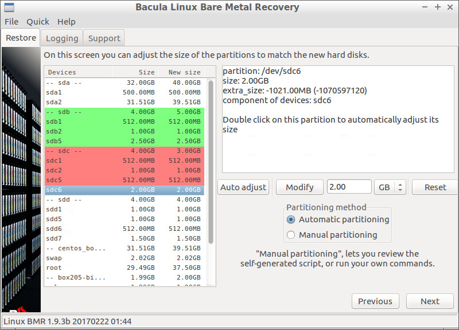This screenshot has width=459, height=330.
Task: Select the sdb5 partition row
Action: coord(125,141)
